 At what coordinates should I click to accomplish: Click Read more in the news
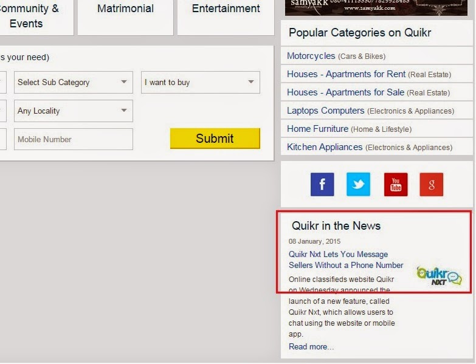[311, 347]
